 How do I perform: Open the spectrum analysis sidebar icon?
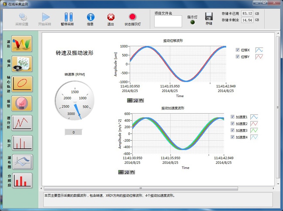22,123
